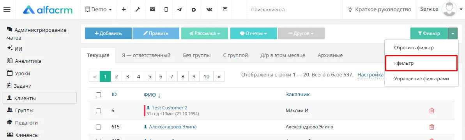Click the Максим И. customer cell
465x140 pixels.
click(x=297, y=111)
